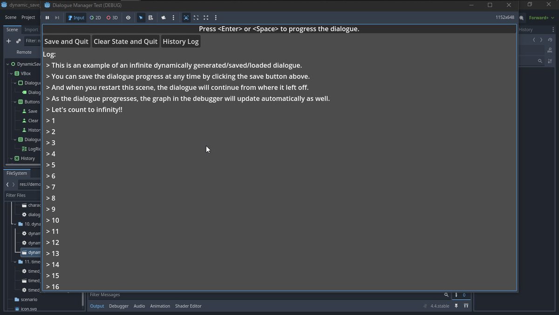Screen dimensions: 559x315
Task: Click the next frame icon
Action: (56, 18)
